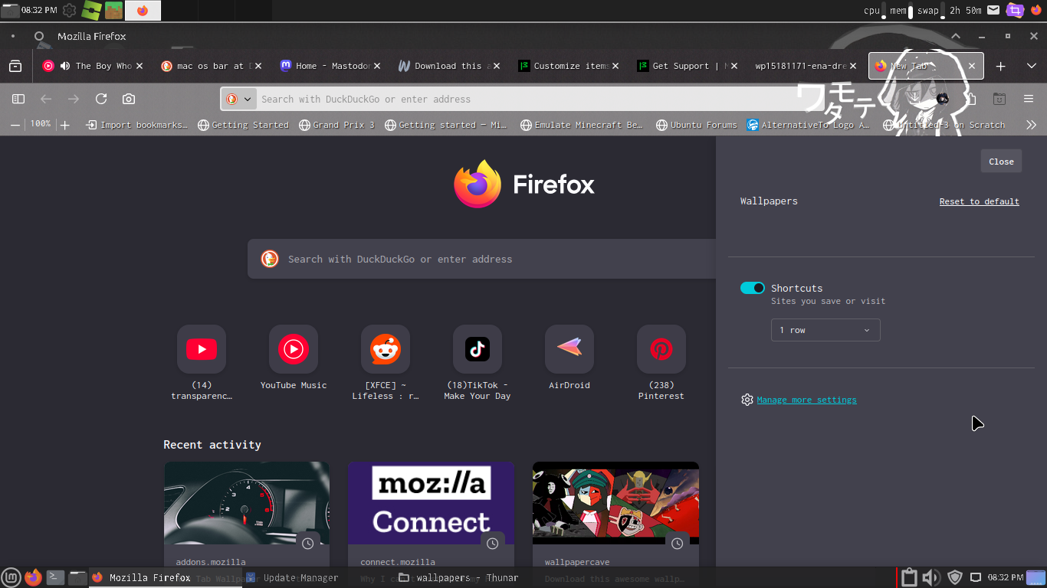
Task: Open the search engine dropdown in address bar
Action: (238, 99)
